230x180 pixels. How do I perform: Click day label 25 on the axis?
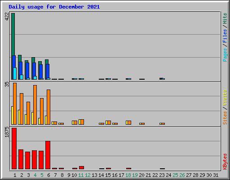click(175, 175)
